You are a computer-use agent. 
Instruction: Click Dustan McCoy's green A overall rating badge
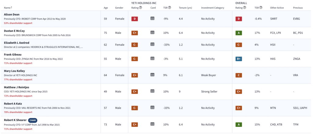pos(239,33)
